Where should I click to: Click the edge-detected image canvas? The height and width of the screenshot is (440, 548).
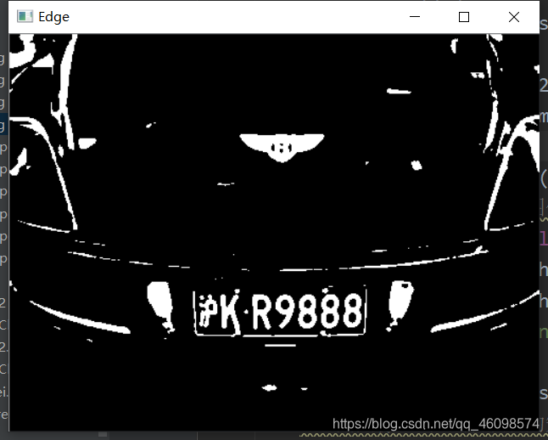tap(274, 233)
